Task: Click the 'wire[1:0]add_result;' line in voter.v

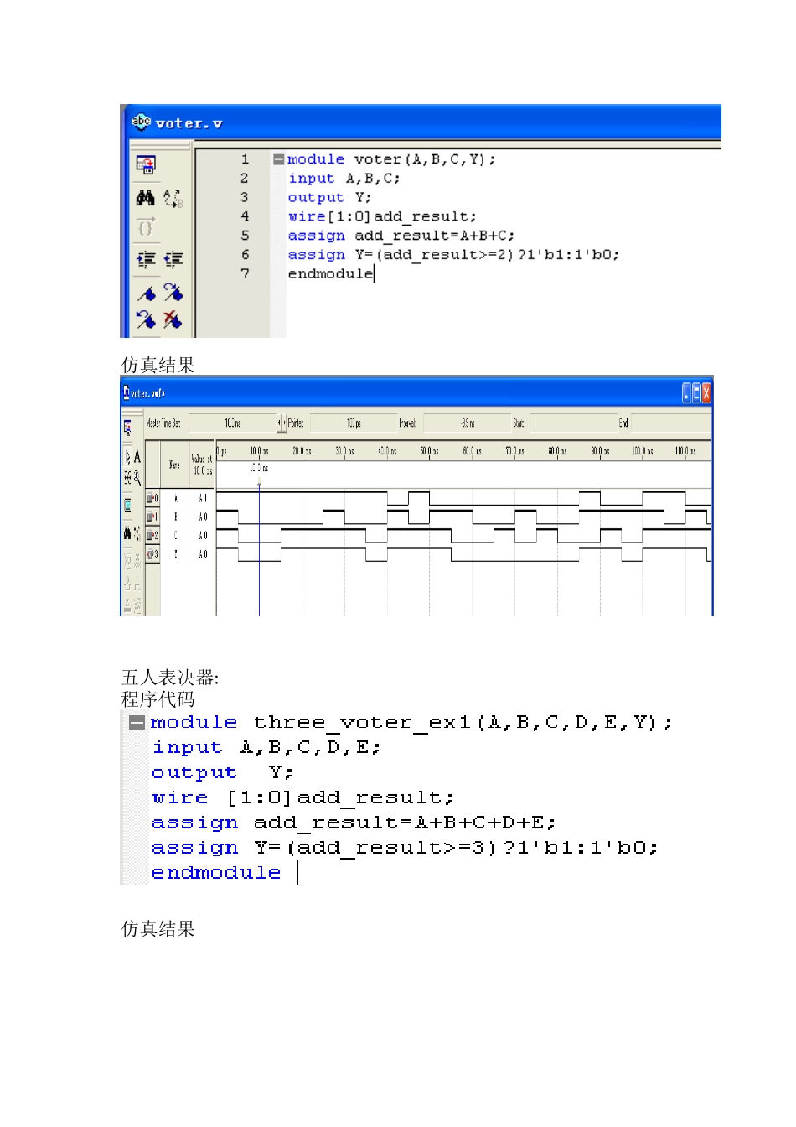Action: pos(382,216)
